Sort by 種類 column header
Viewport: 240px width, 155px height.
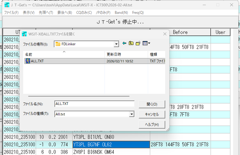[156, 54]
